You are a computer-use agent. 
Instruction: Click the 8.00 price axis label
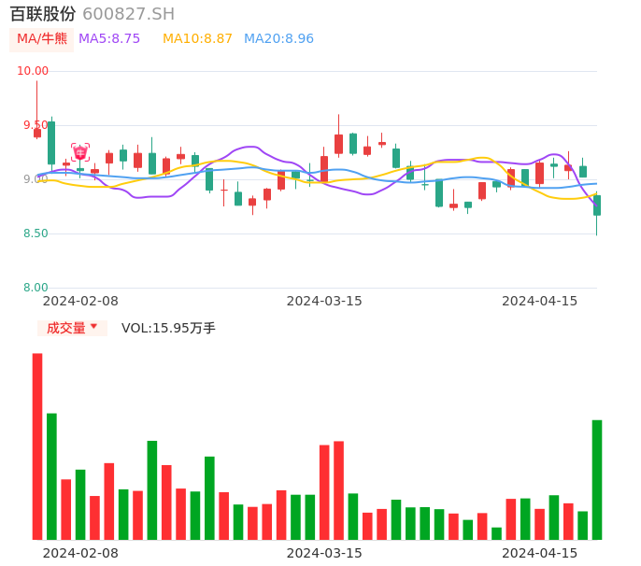(36, 288)
